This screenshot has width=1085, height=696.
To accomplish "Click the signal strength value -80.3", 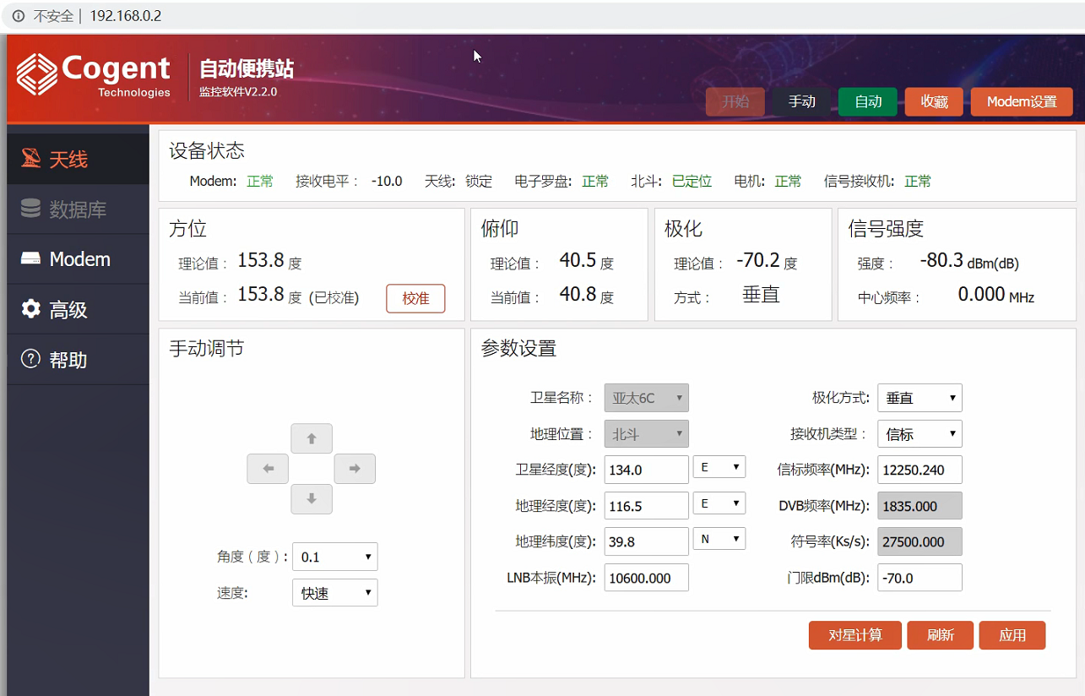I will pos(940,260).
